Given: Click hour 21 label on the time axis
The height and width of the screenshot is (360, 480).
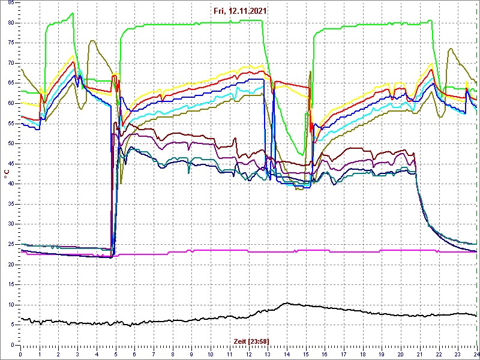Looking at the screenshot, I should 419,353.
